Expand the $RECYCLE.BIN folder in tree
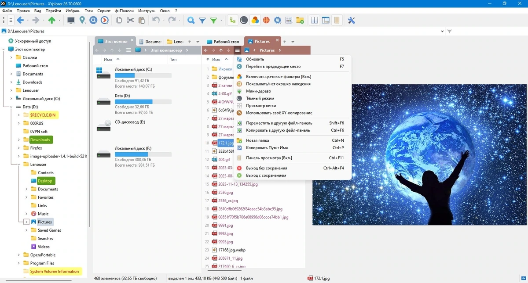 (18, 115)
